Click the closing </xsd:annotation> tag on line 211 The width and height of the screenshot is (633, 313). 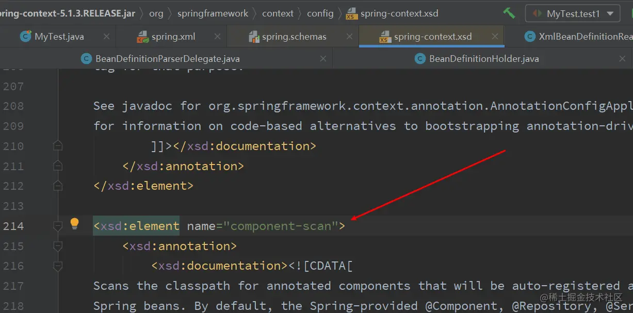(183, 166)
